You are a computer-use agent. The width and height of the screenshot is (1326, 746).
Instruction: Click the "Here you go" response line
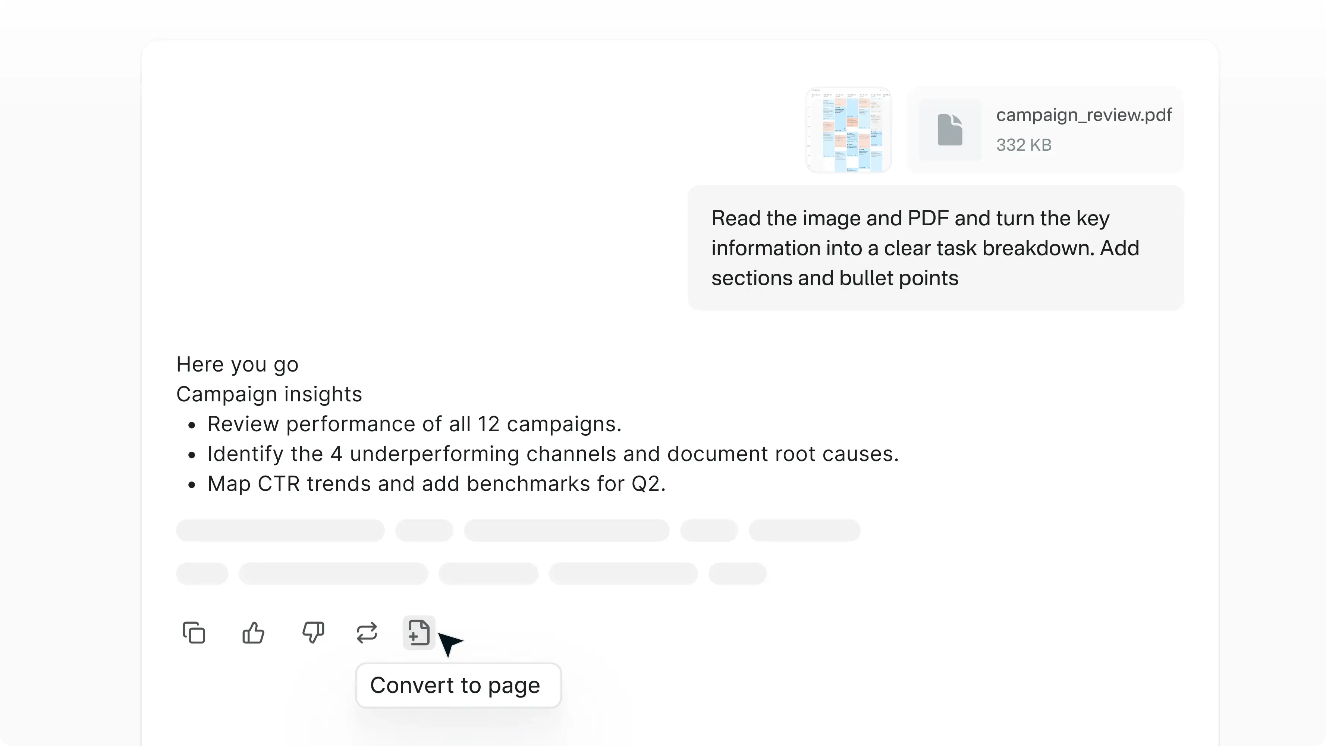(237, 364)
